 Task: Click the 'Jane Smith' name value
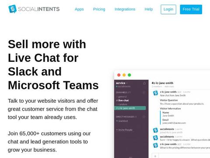point(168,115)
